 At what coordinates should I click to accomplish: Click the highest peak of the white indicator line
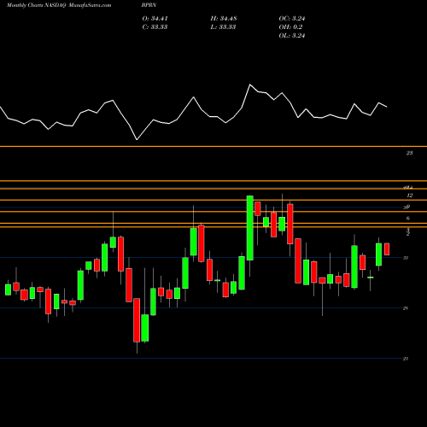(x=250, y=85)
